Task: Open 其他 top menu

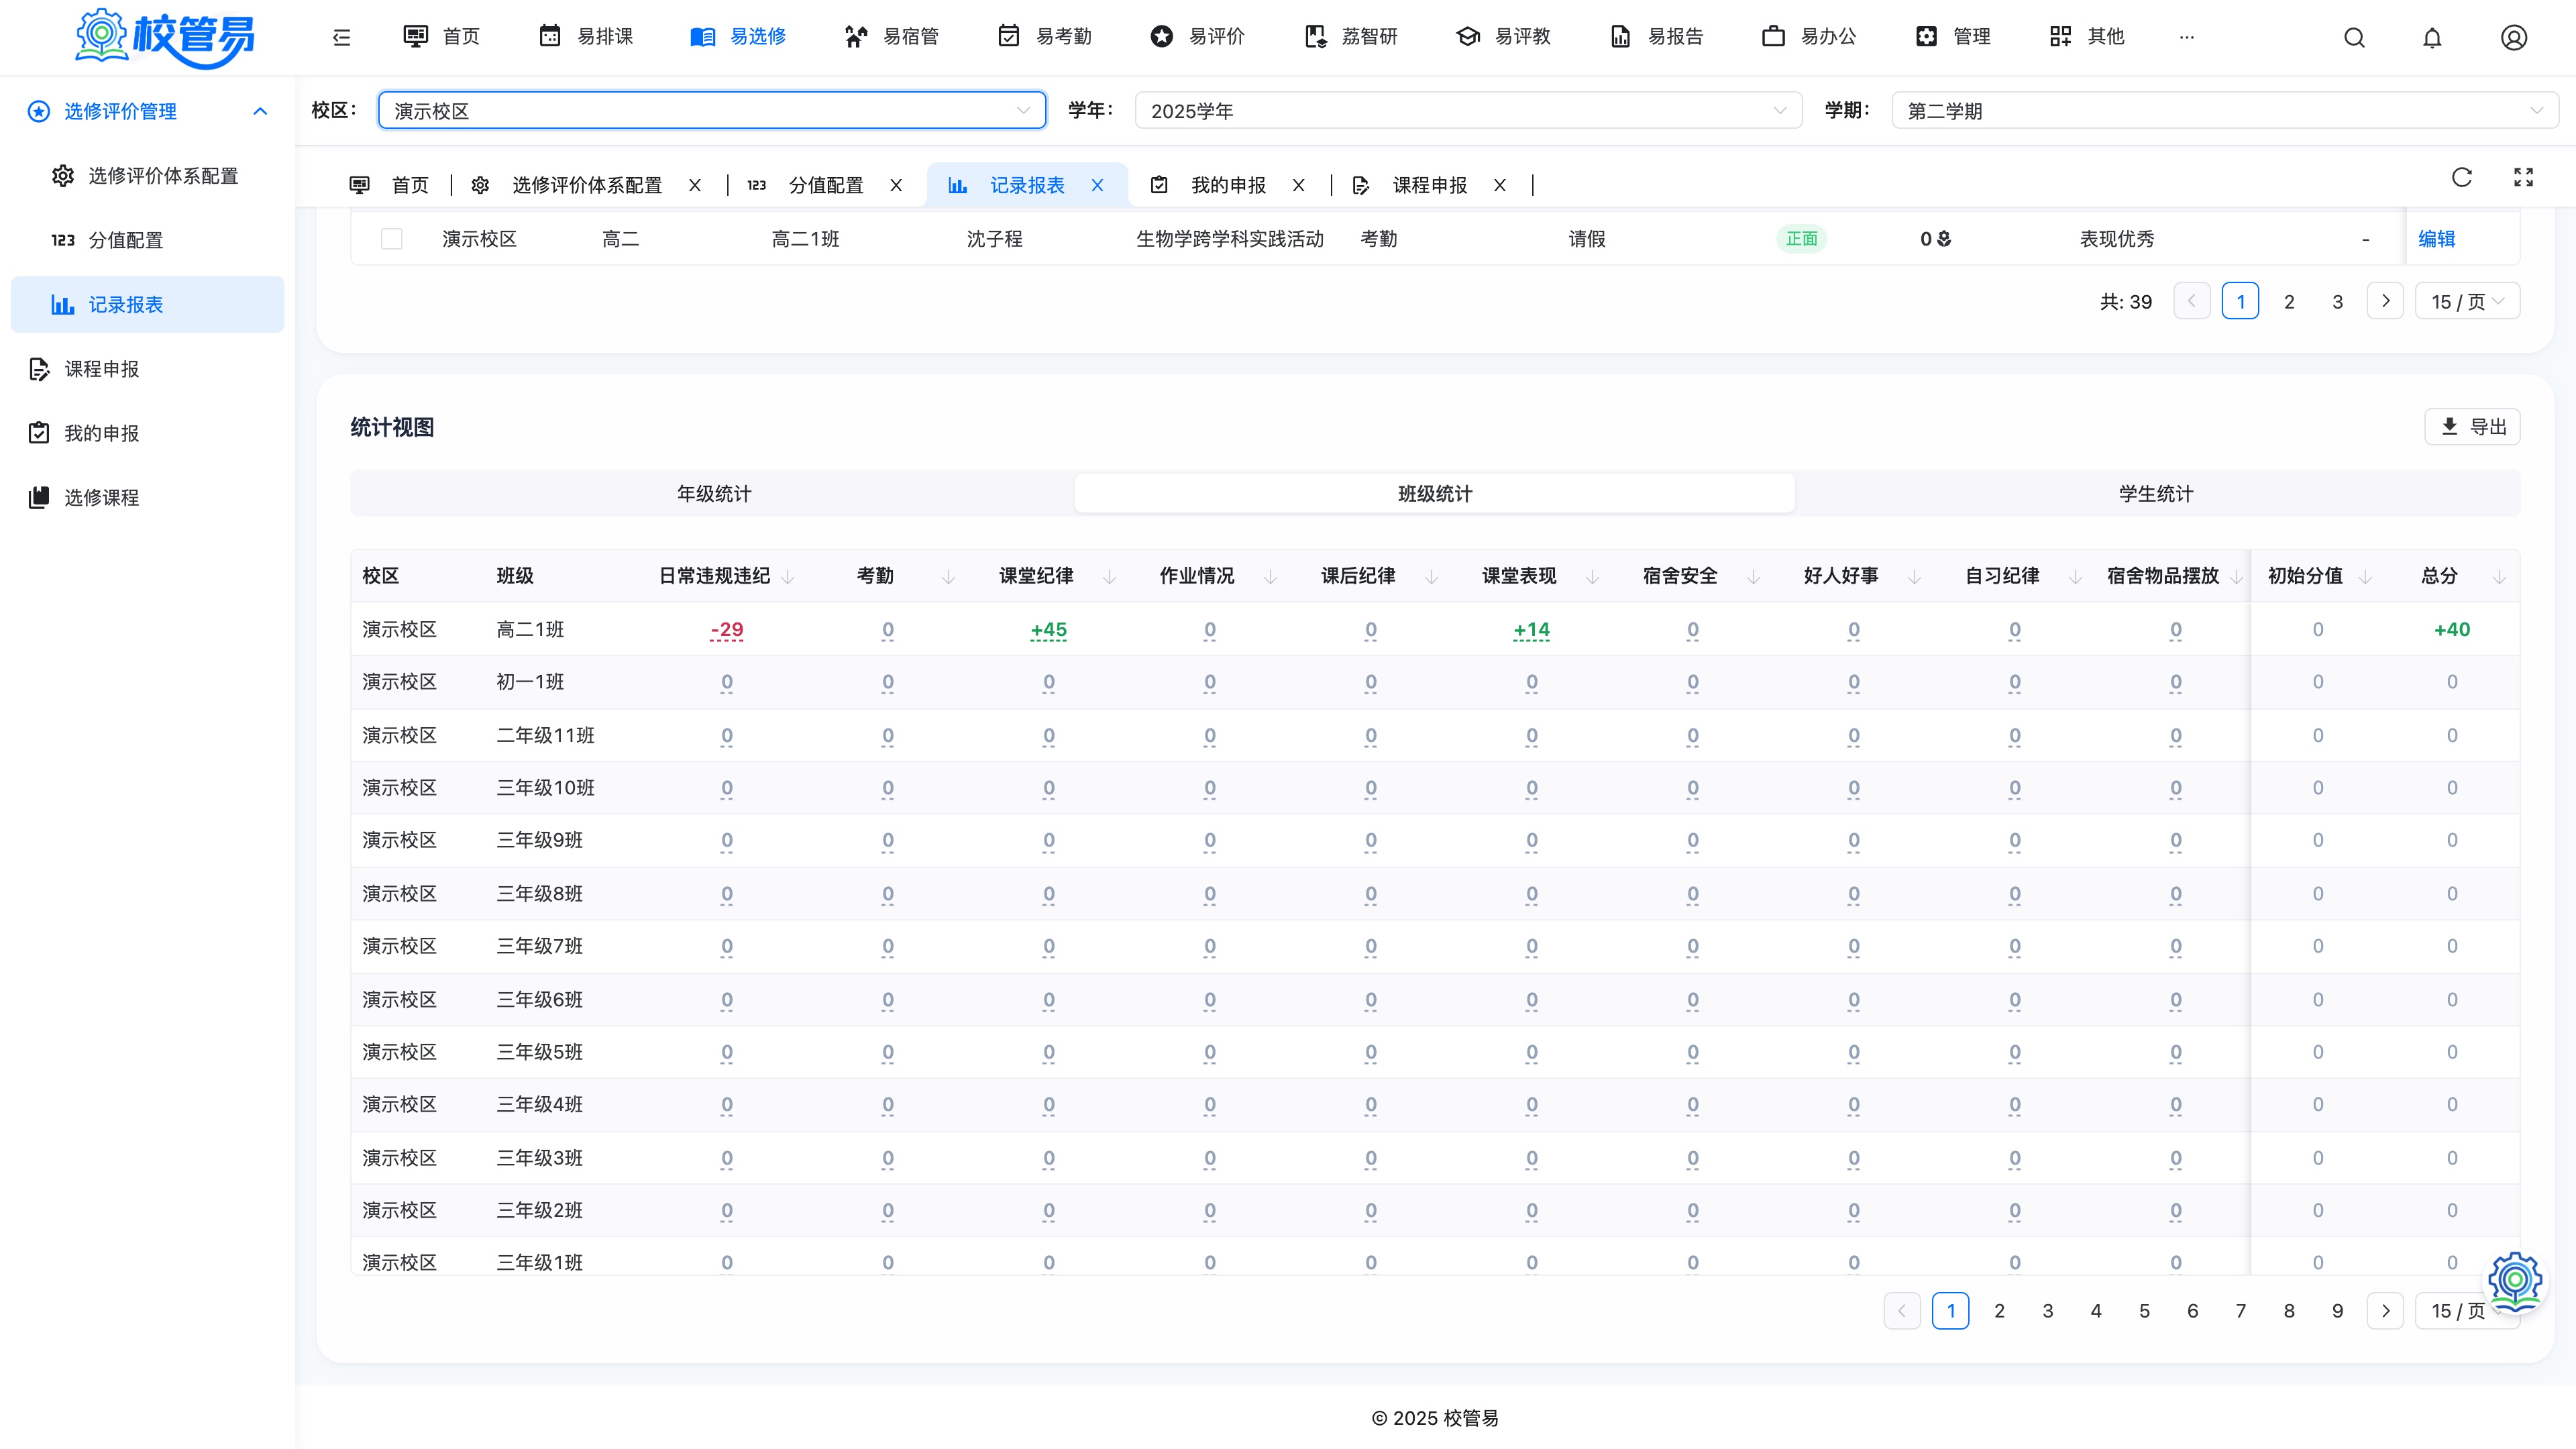Action: [x=2088, y=37]
